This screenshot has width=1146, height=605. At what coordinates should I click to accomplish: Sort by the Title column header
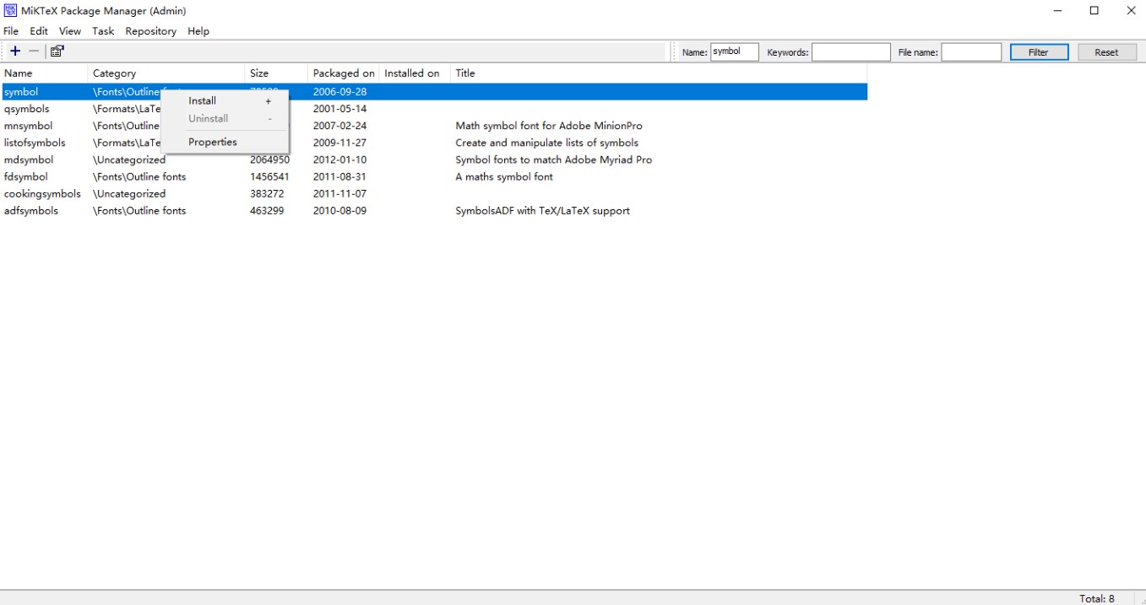tap(659, 73)
